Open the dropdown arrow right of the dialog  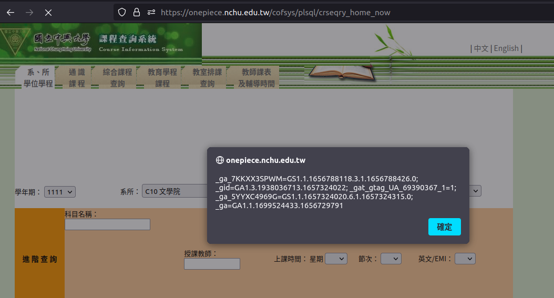click(476, 191)
